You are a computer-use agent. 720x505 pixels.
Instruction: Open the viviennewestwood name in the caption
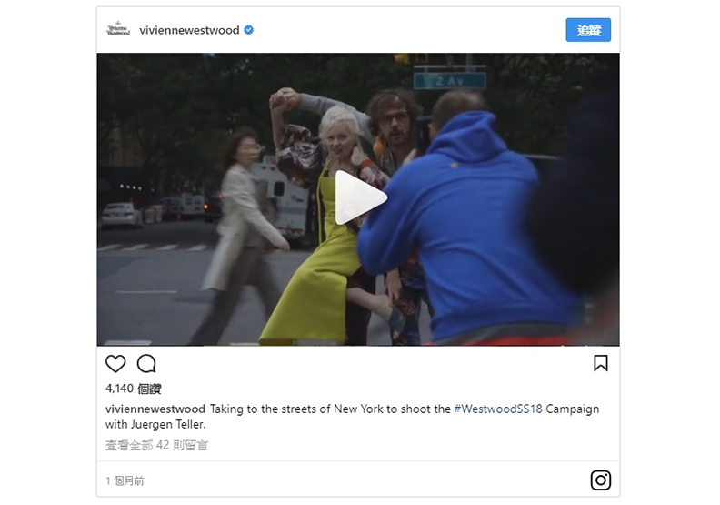pos(155,409)
